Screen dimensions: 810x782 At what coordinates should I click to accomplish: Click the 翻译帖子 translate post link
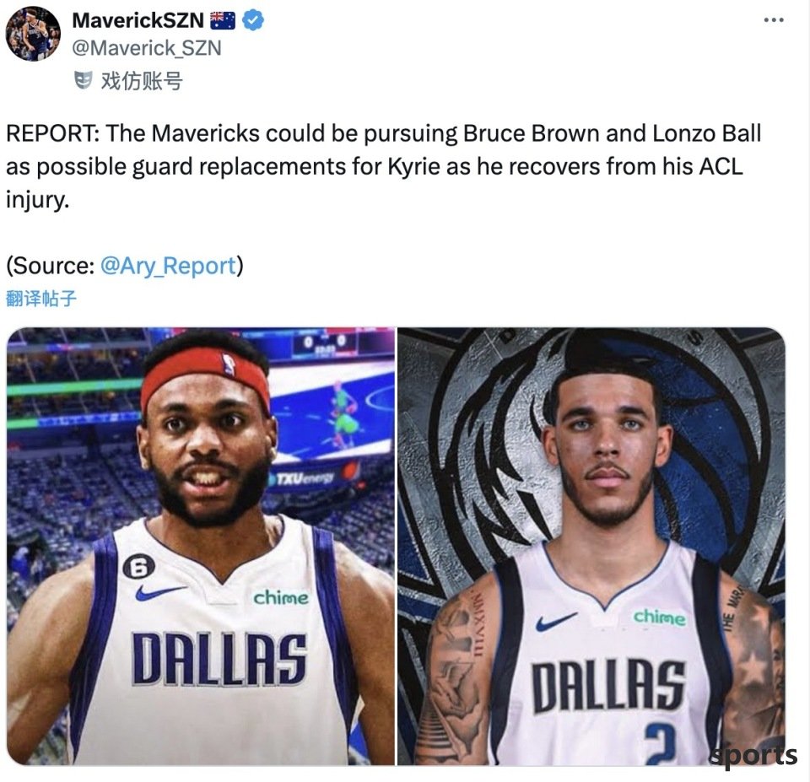click(x=41, y=298)
